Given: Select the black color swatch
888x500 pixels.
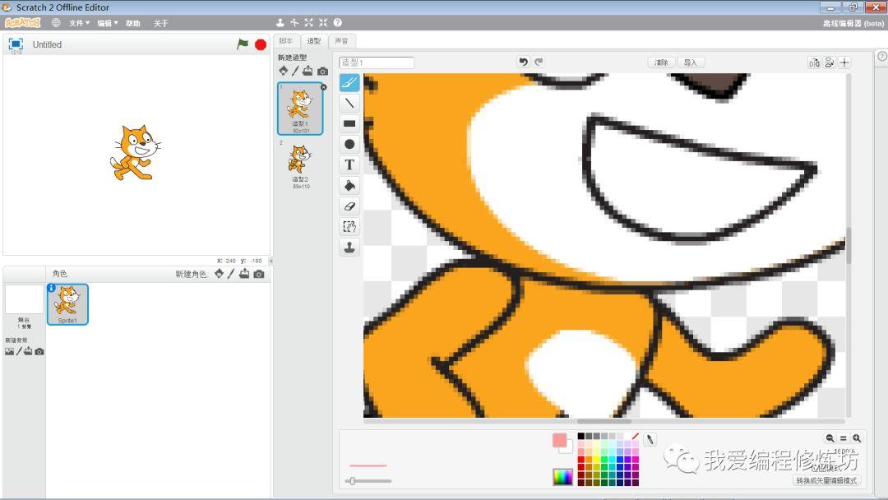Looking at the screenshot, I should (581, 436).
